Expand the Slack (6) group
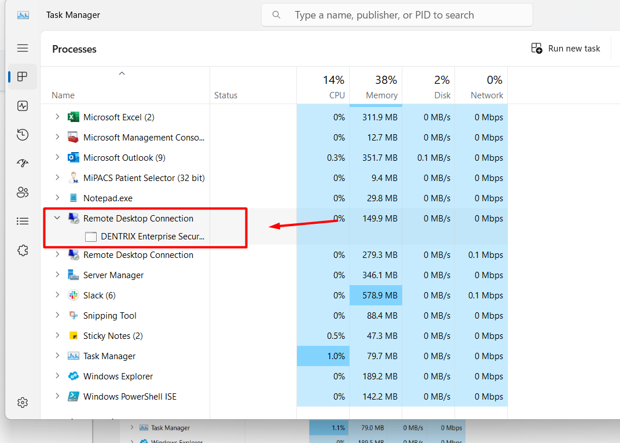The height and width of the screenshot is (443, 620). click(x=57, y=294)
